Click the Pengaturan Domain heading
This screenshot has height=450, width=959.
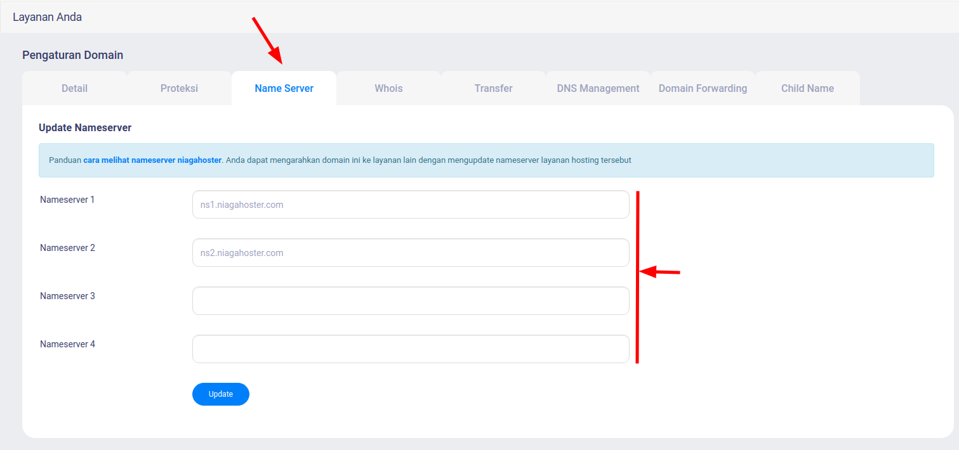pos(72,55)
